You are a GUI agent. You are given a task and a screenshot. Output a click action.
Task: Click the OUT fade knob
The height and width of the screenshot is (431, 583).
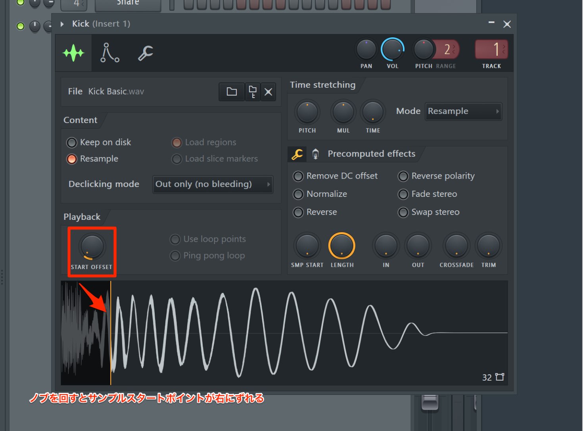(x=418, y=246)
